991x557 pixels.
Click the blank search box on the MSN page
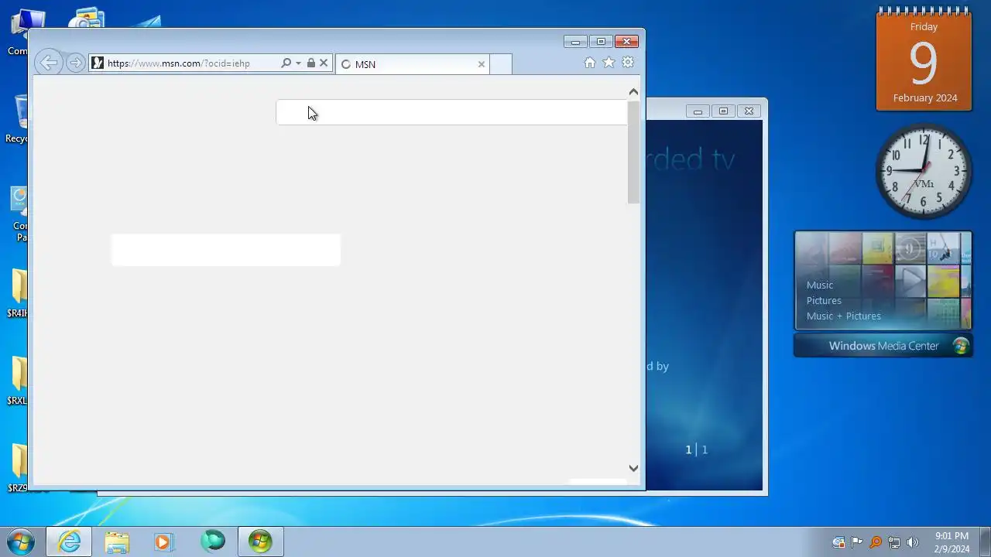pos(451,112)
